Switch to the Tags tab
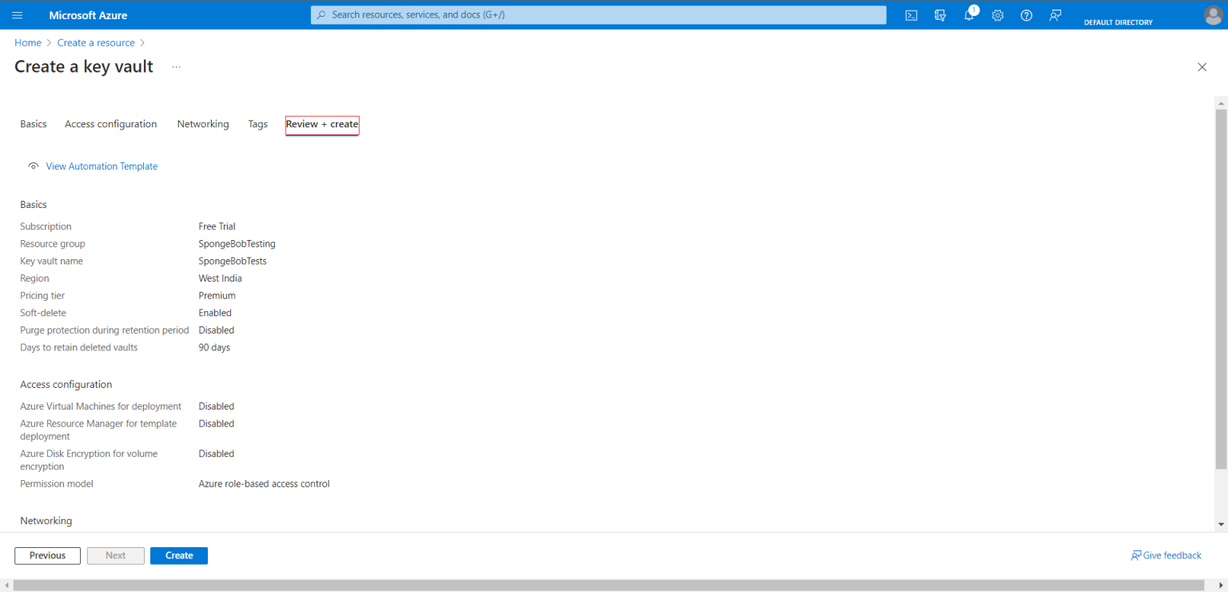 (x=257, y=124)
